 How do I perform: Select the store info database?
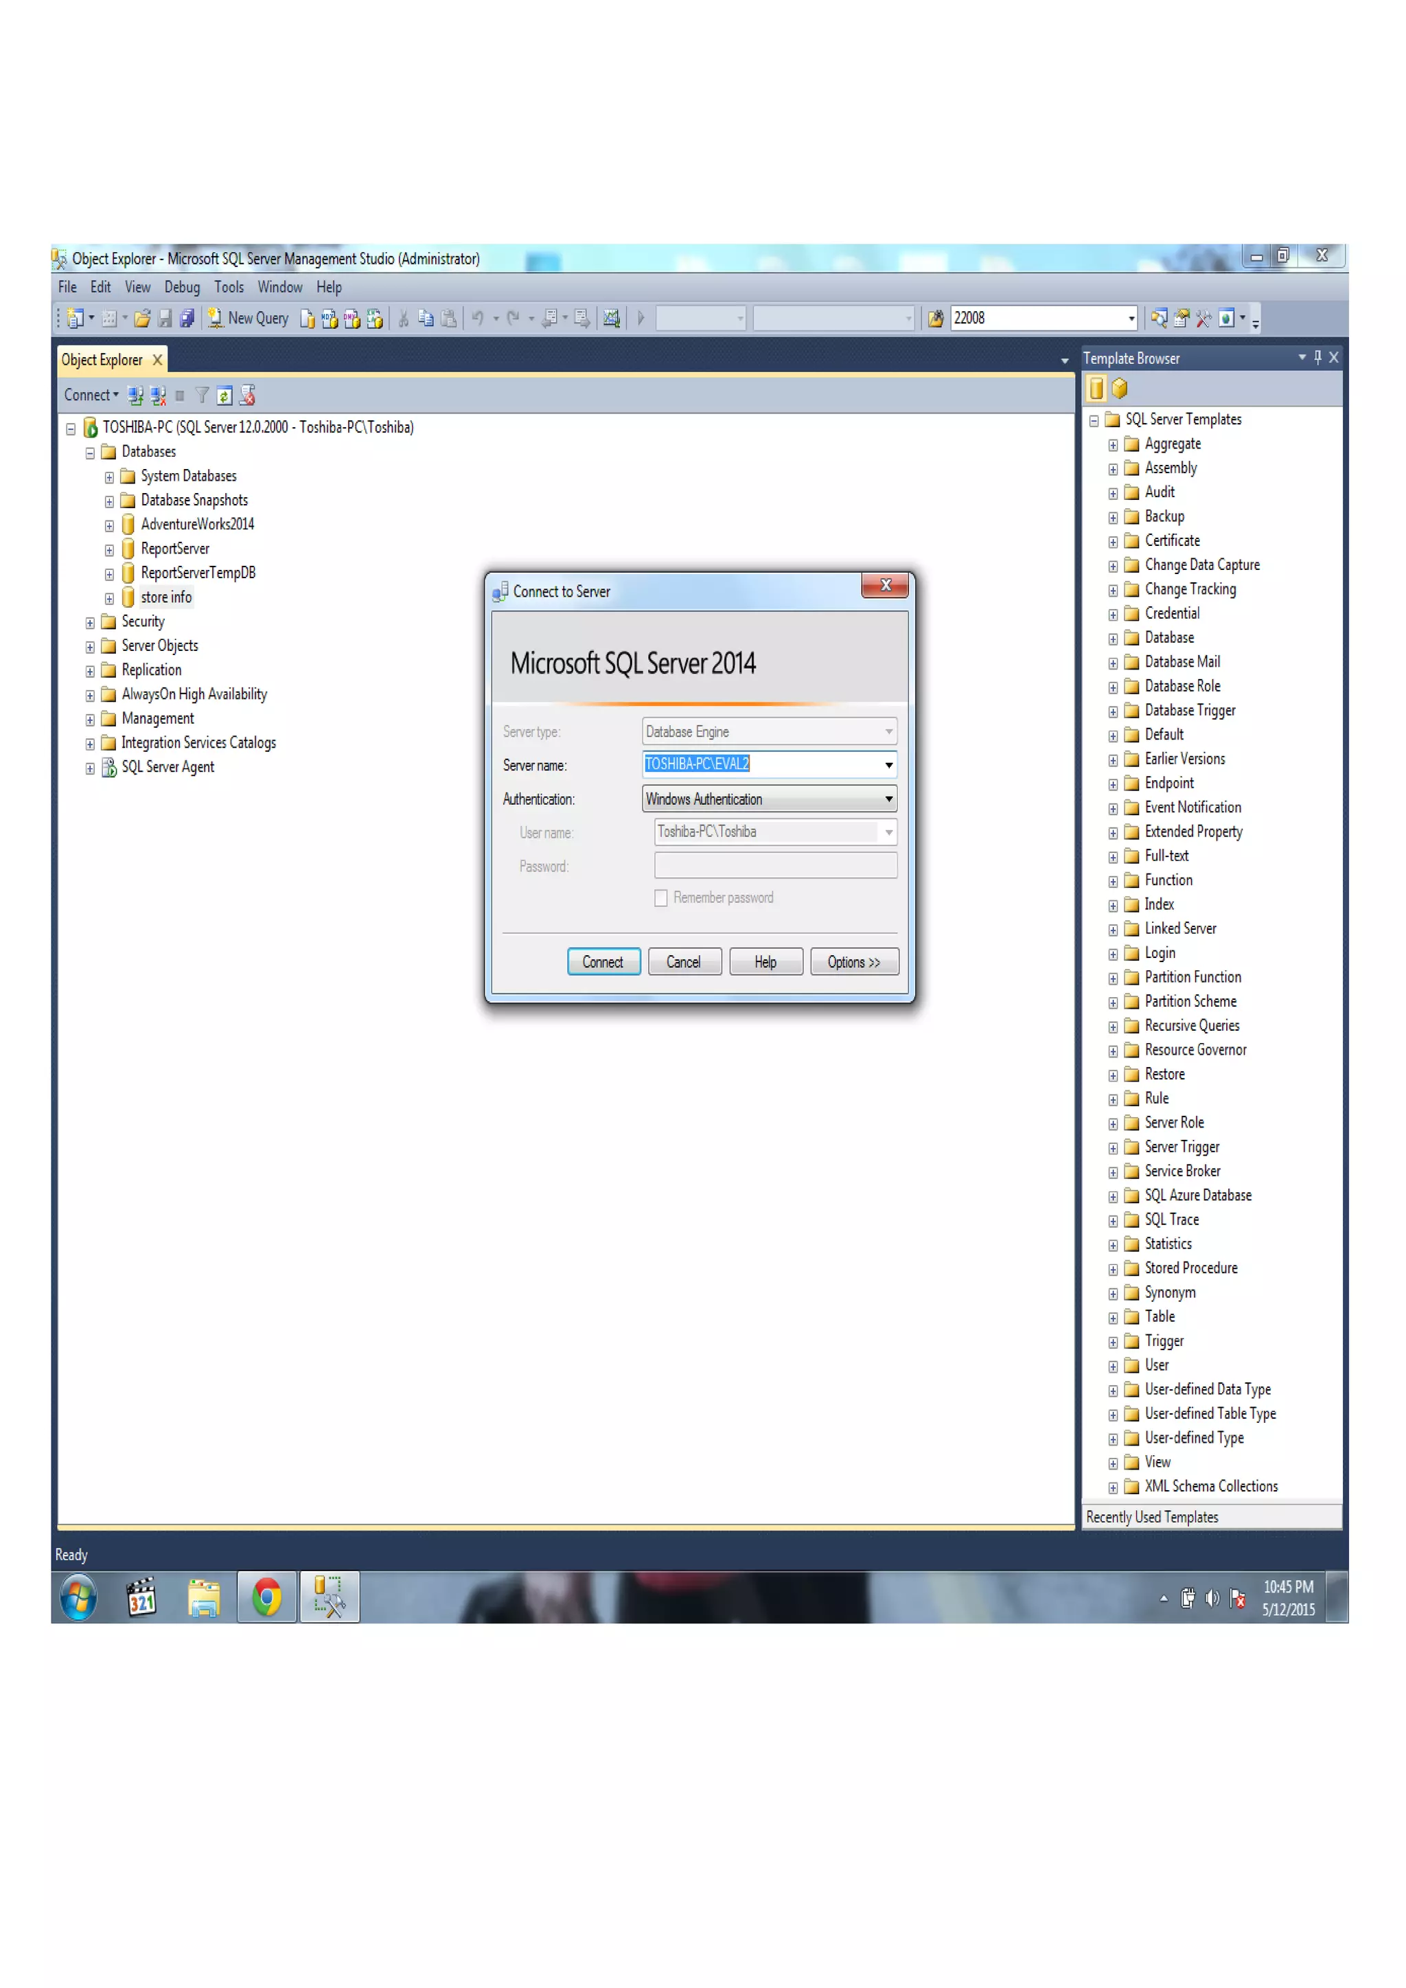[x=165, y=597]
